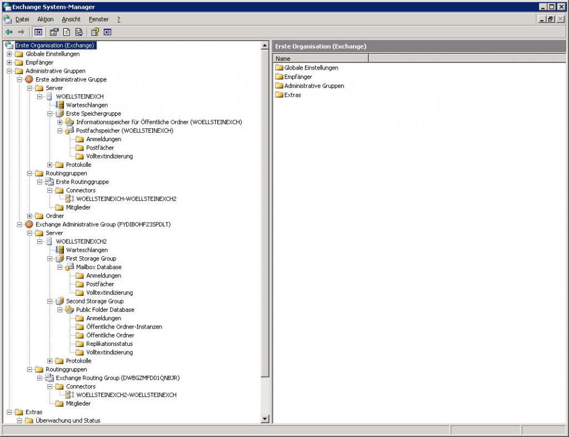Minimize the inner MMC child window
569x437 pixels.
pyautogui.click(x=542, y=19)
